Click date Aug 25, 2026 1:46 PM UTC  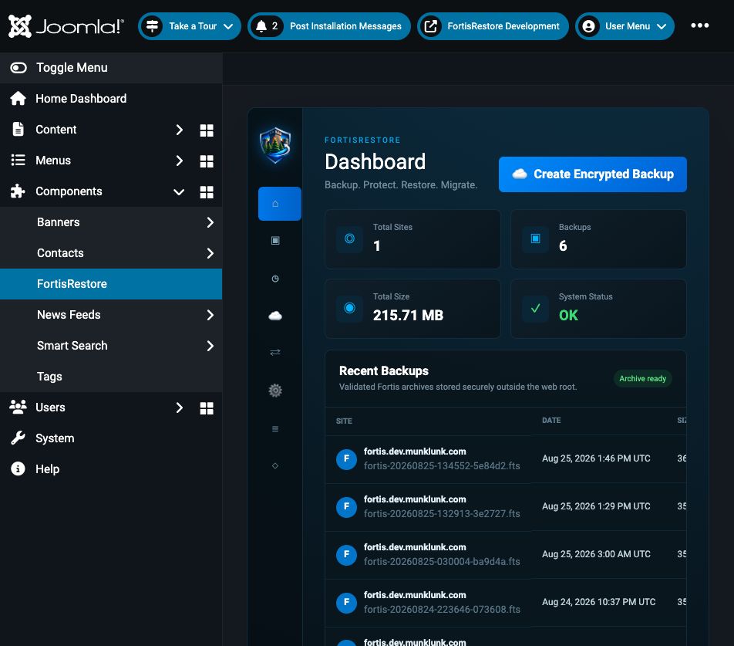(596, 458)
